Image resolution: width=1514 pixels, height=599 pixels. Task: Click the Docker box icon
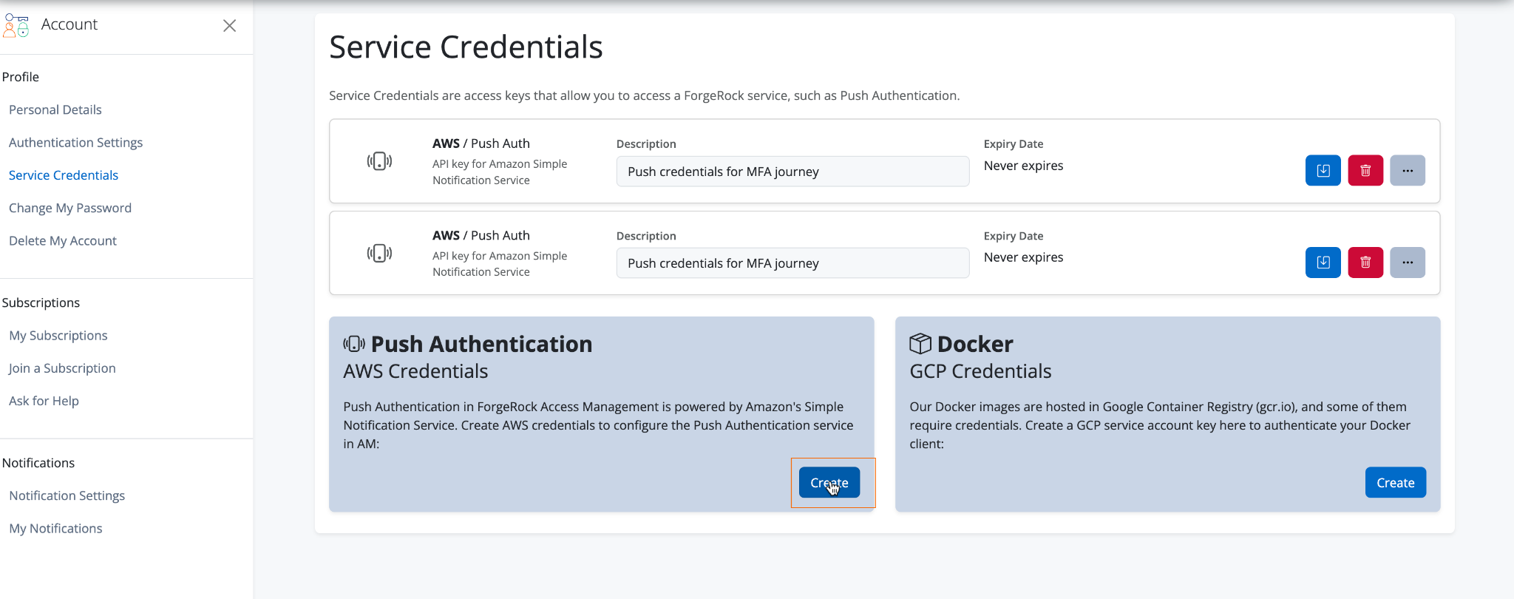pyautogui.click(x=920, y=344)
